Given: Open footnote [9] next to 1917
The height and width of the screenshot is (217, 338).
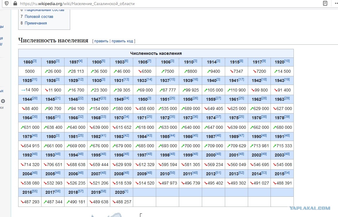Looking at the screenshot, I should [264, 61].
